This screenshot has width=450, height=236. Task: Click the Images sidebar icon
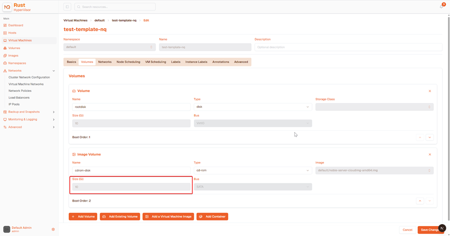pyautogui.click(x=5, y=55)
